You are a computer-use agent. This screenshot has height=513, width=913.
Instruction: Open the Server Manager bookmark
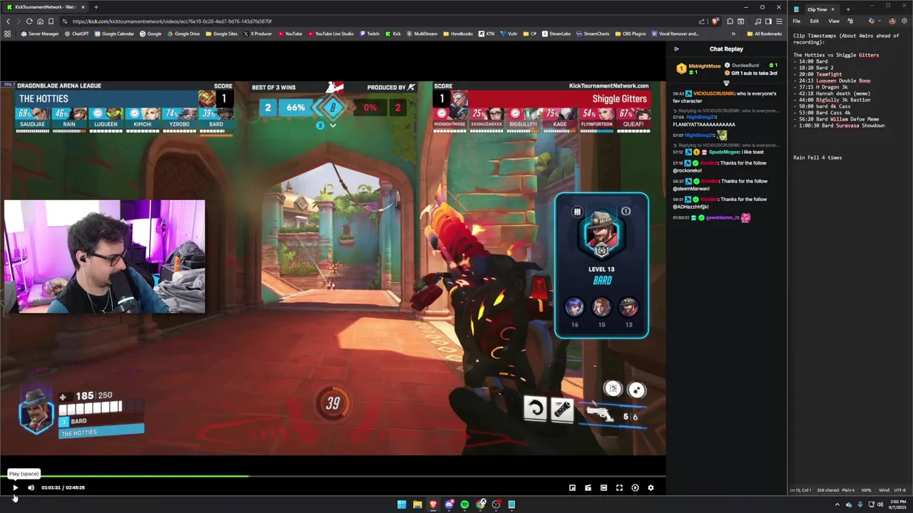(40, 33)
